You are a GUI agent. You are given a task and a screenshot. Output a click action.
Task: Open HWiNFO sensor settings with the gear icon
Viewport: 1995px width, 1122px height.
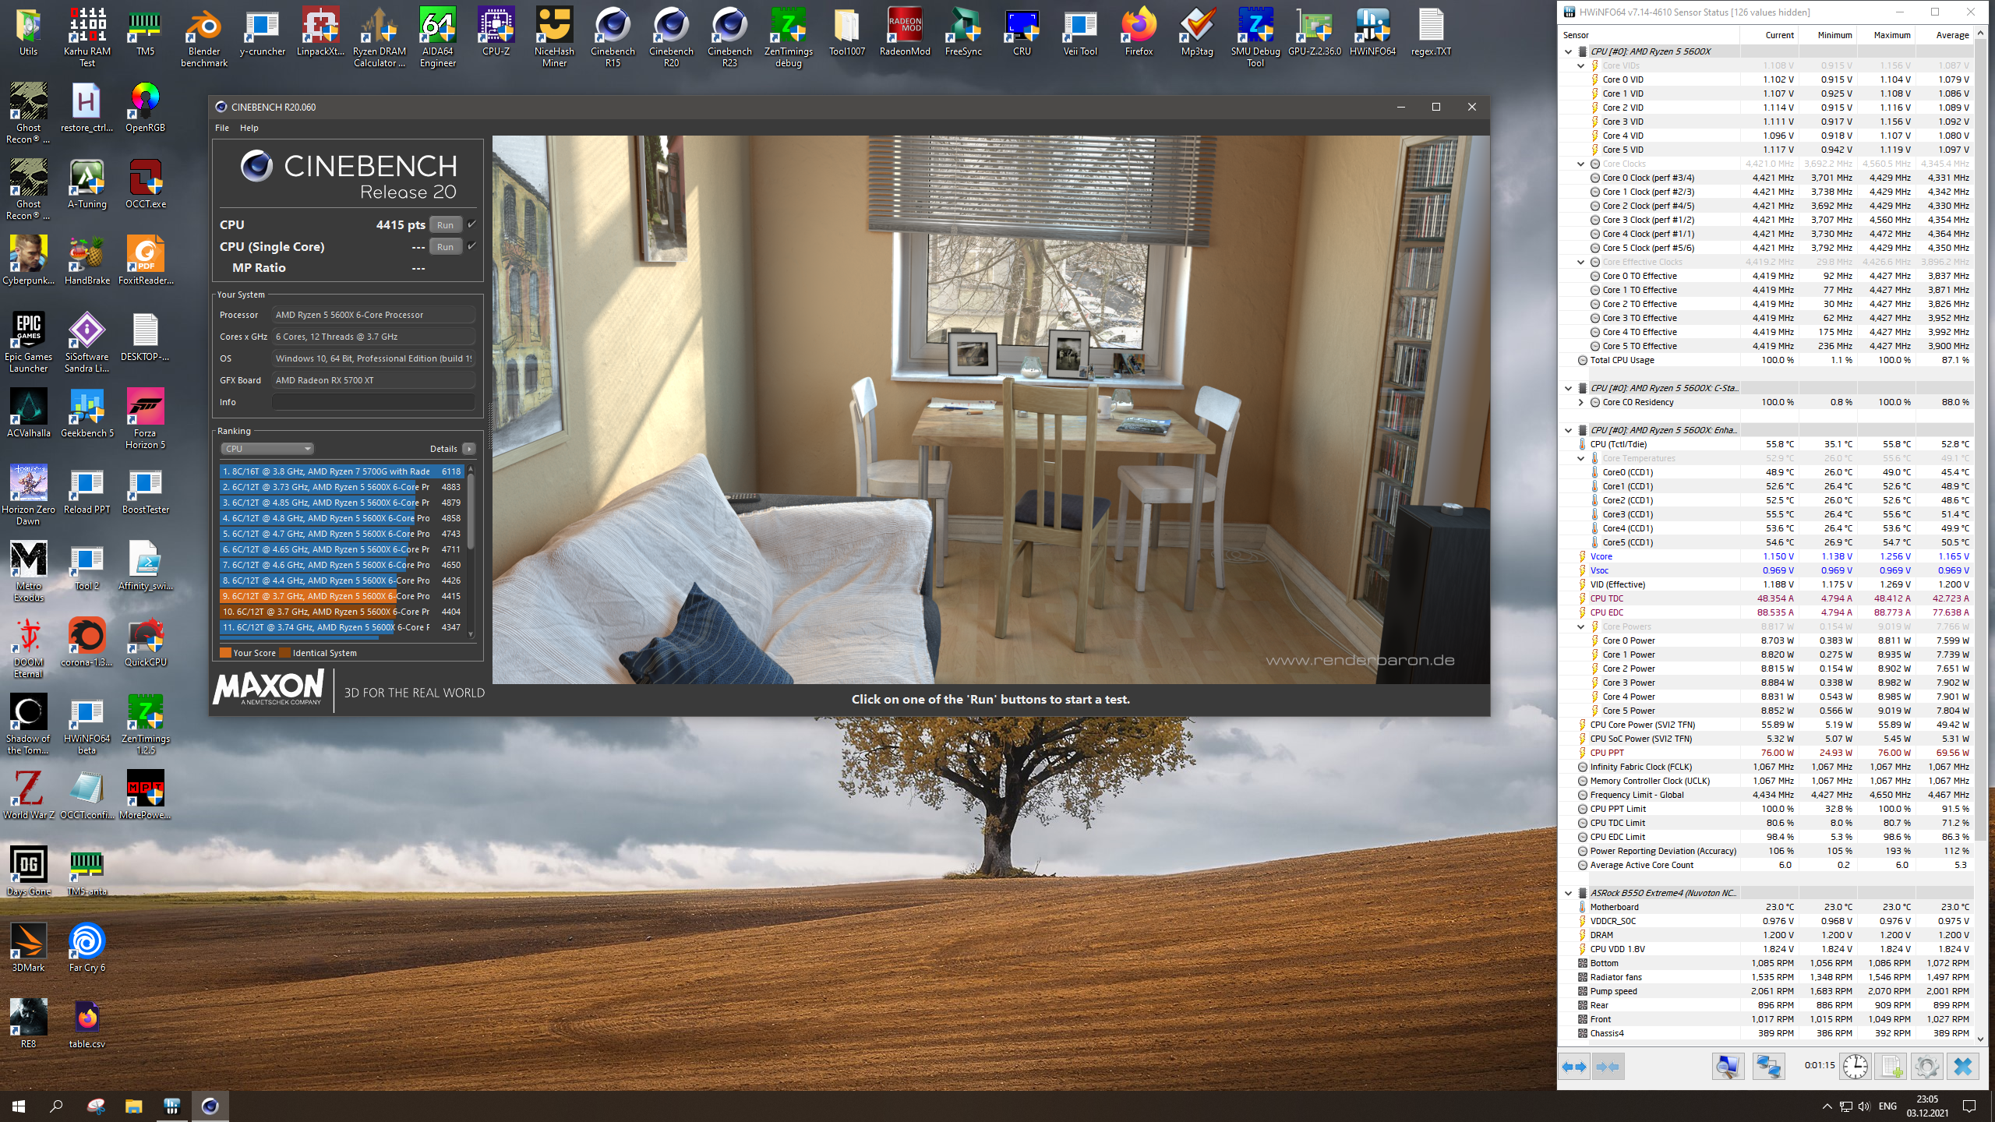point(1926,1066)
